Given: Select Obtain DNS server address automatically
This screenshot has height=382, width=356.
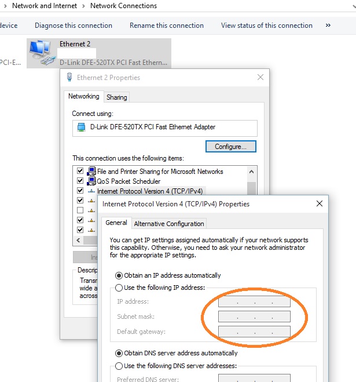Looking at the screenshot, I should (119, 353).
